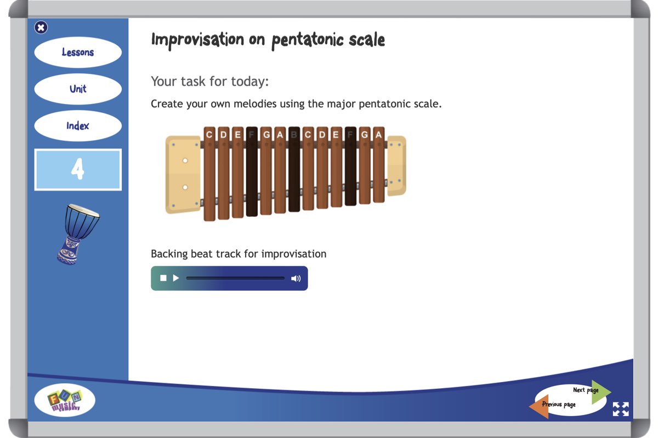Tap the dark B xylophone bar
Screen dimensions: 658x438
coord(294,175)
